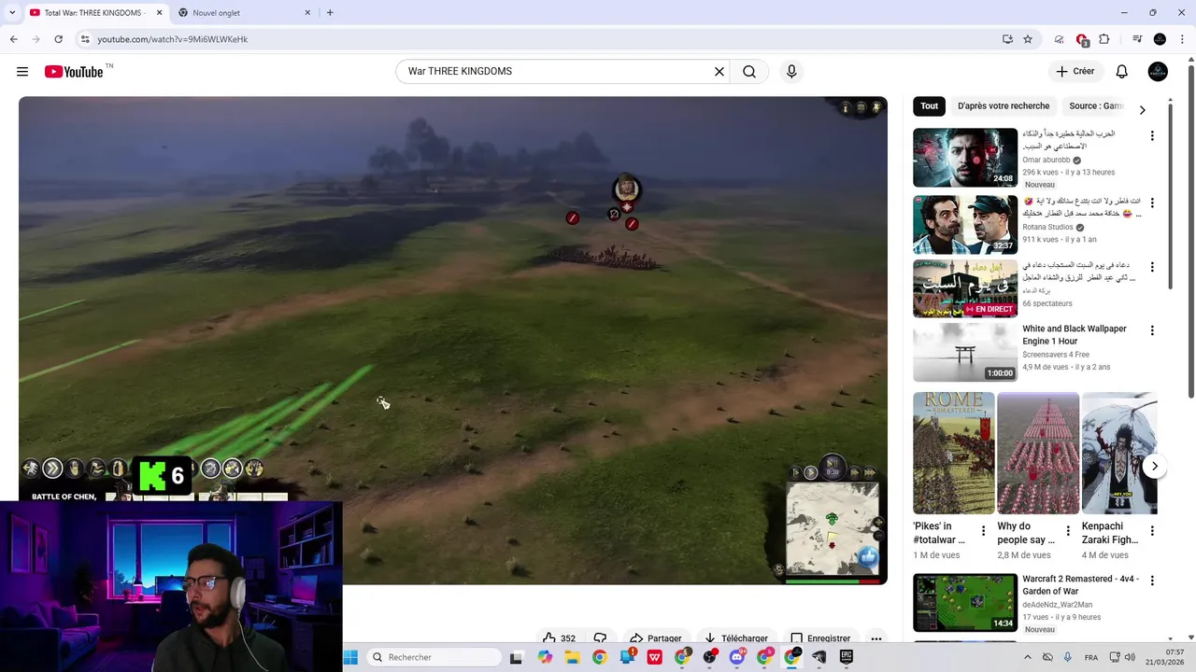
Task: Click the Télécharger button
Action: click(736, 638)
